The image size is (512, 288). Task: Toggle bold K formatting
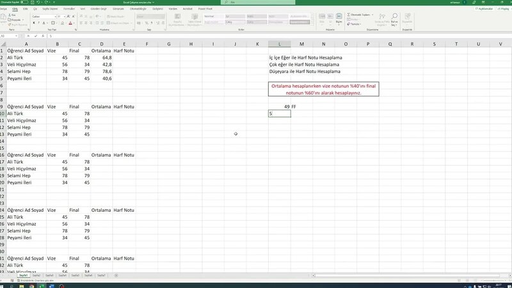point(34,23)
